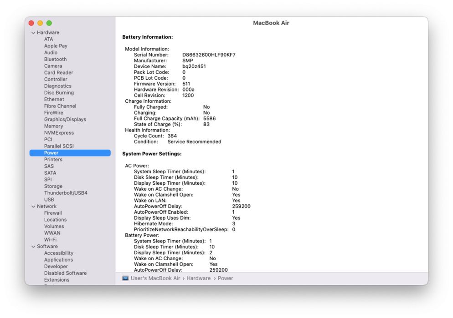Open the Audio hardware section
The image size is (453, 318).
click(51, 52)
